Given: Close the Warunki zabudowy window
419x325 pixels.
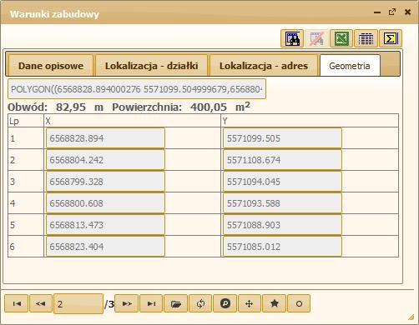Looking at the screenshot, I should click(x=407, y=12).
